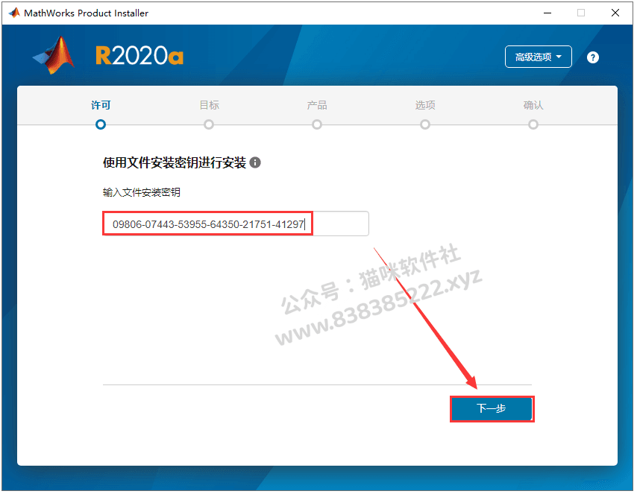The width and height of the screenshot is (637, 494).
Task: Click the MATLAB icon in the title bar
Action: [15, 13]
